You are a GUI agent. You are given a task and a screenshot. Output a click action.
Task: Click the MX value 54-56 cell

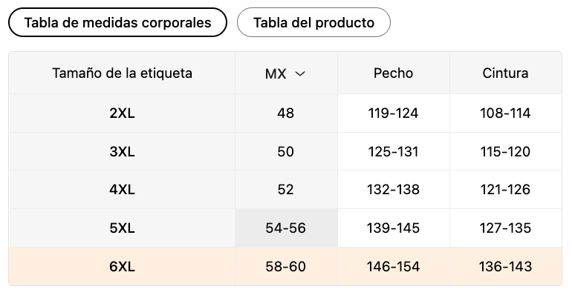[286, 228]
